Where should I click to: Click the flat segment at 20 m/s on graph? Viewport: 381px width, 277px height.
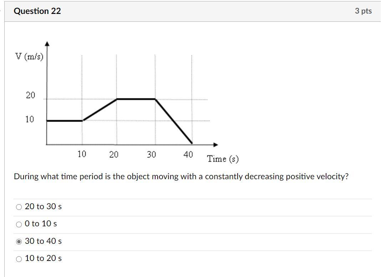[136, 99]
